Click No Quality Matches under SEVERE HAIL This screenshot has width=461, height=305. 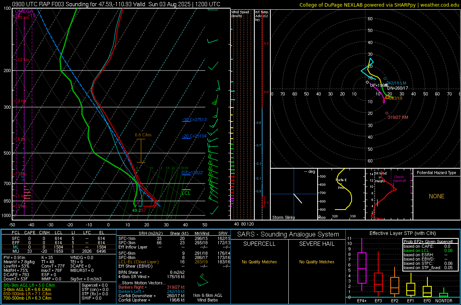click(x=316, y=262)
